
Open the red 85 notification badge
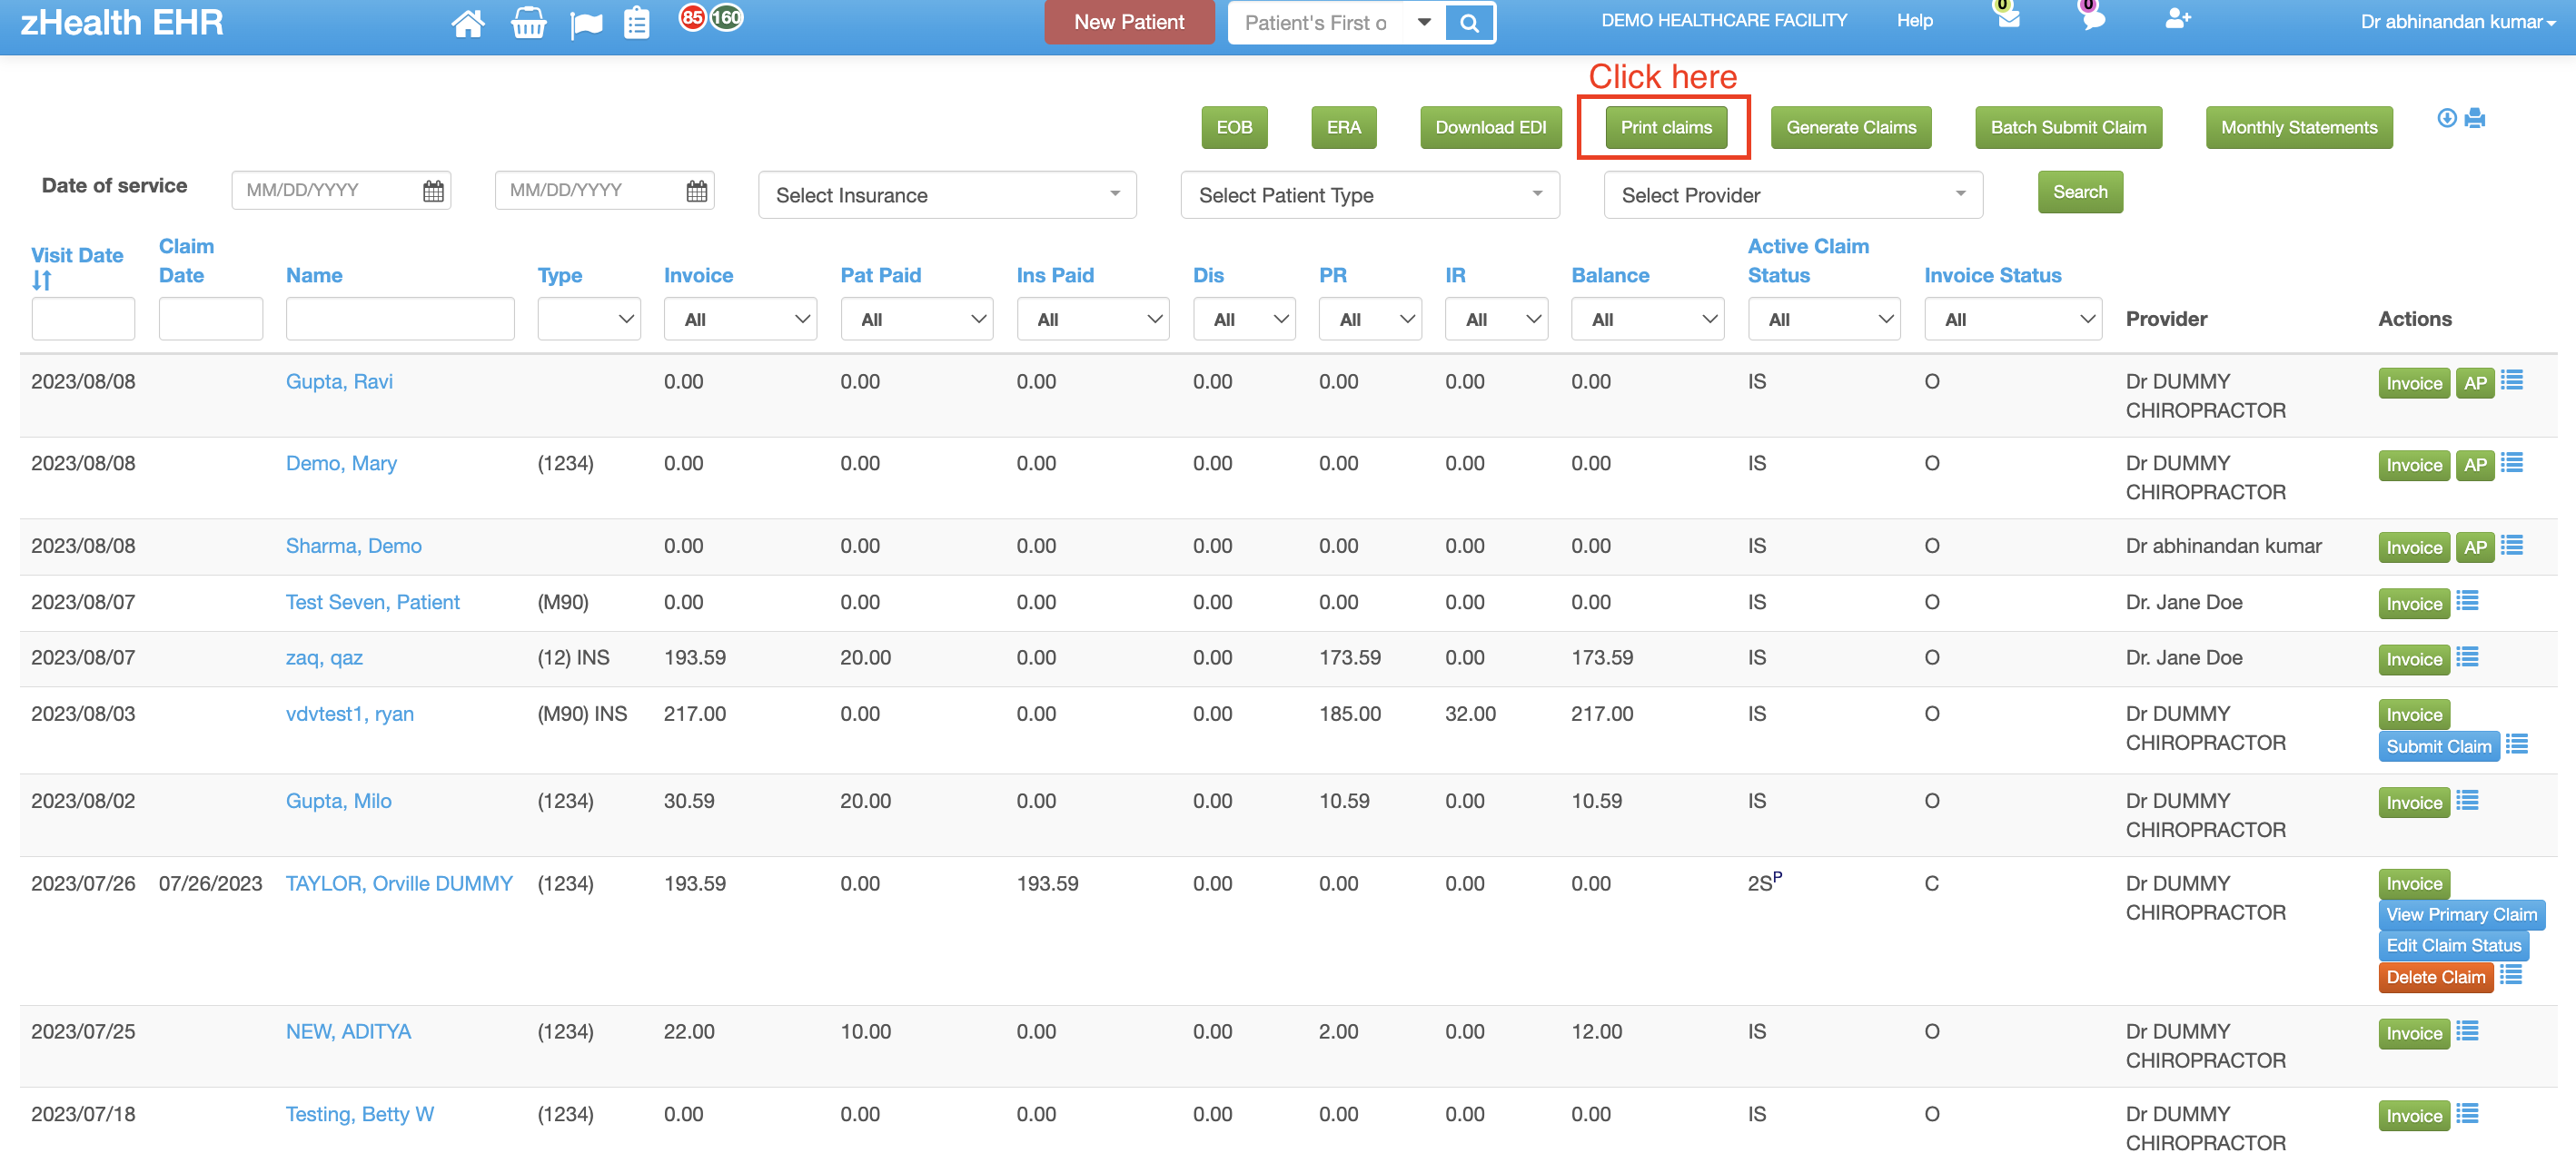(x=692, y=18)
